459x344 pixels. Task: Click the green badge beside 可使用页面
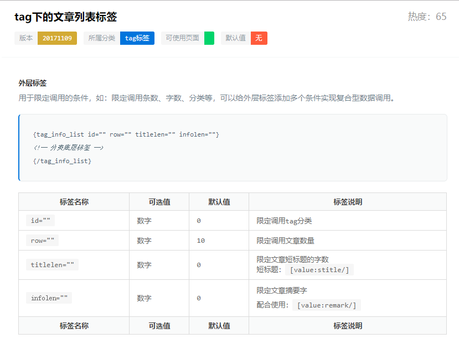click(209, 38)
